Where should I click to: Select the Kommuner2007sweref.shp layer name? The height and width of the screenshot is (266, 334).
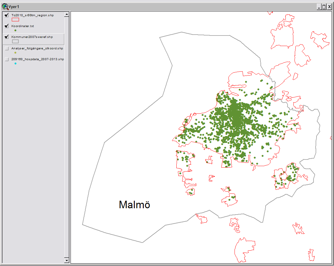click(x=32, y=37)
